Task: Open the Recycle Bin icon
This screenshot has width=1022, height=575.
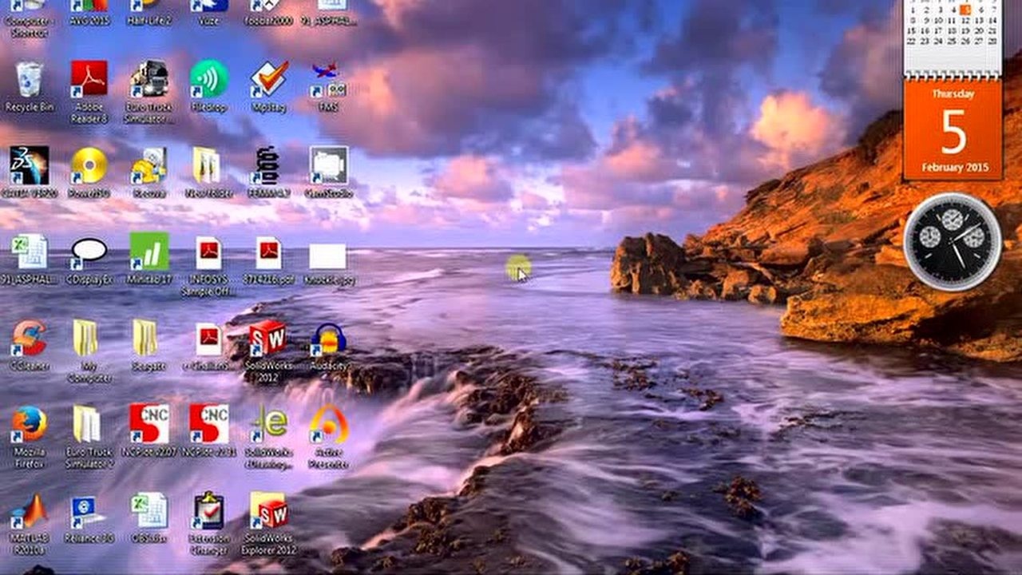Action: tap(30, 81)
